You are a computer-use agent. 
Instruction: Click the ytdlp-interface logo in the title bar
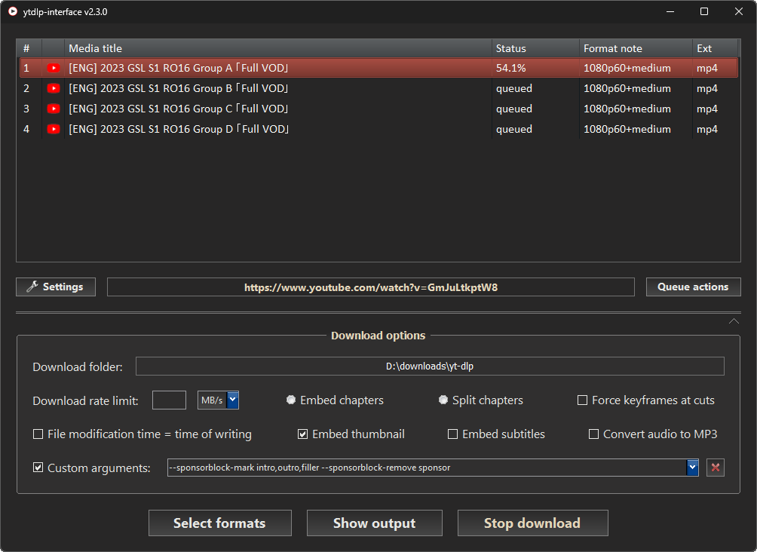pyautogui.click(x=11, y=11)
